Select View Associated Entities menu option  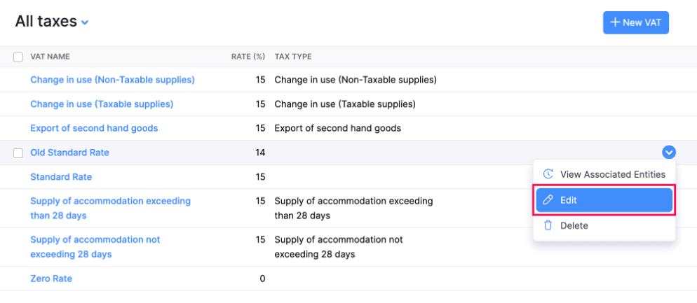click(x=612, y=174)
